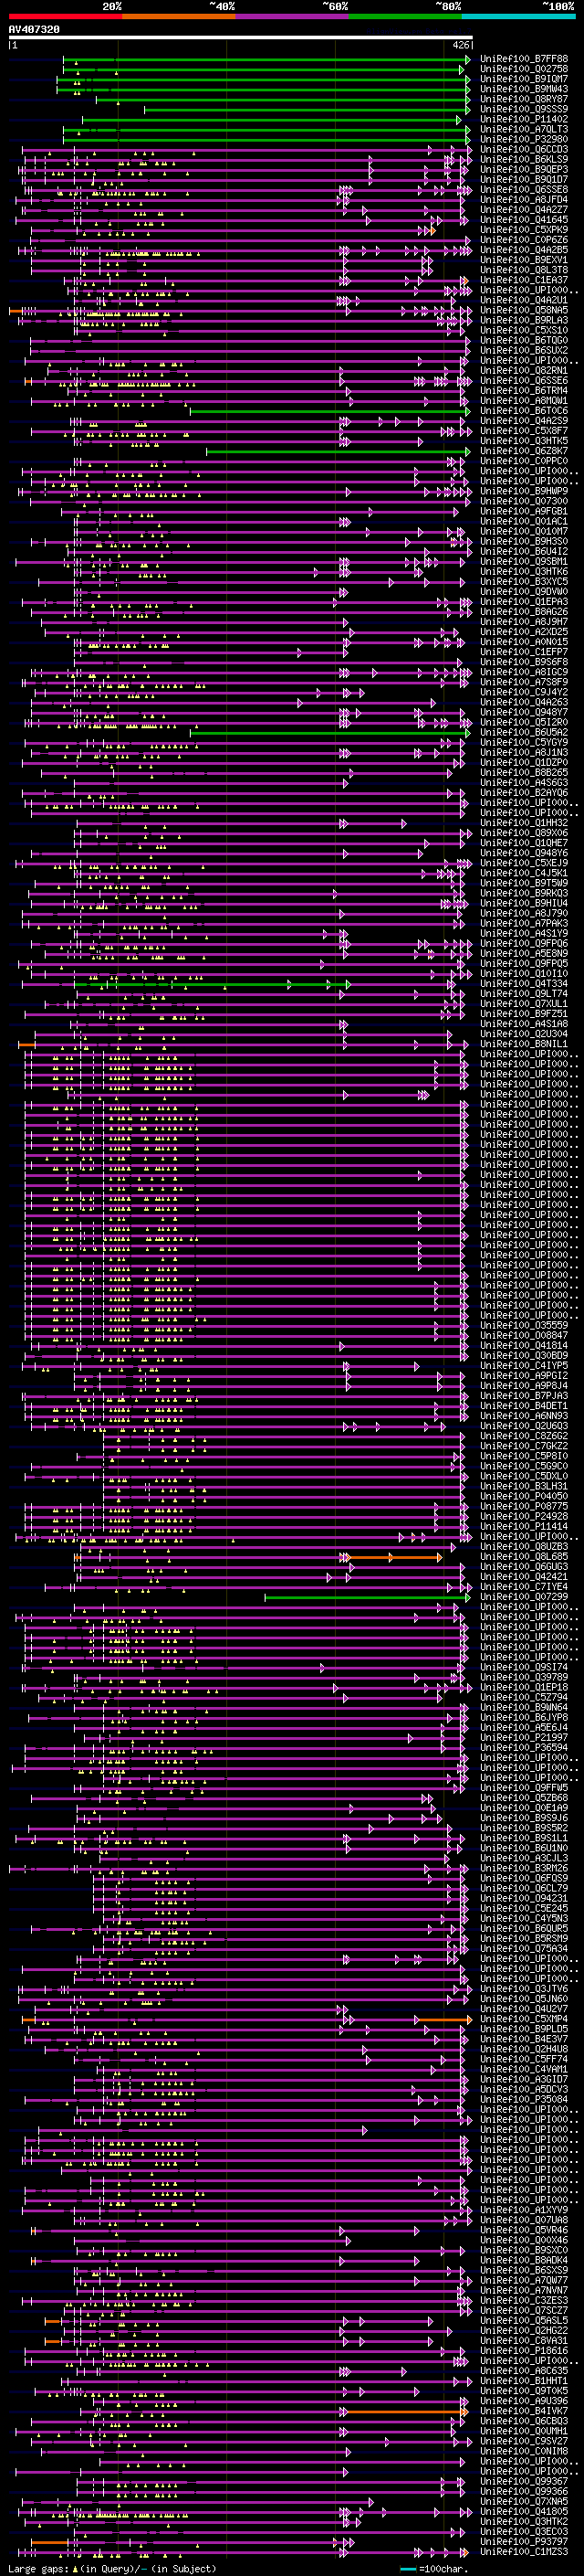Select the UniRef100_B9RLA3 label
584x2576 pixels.
[524, 320]
